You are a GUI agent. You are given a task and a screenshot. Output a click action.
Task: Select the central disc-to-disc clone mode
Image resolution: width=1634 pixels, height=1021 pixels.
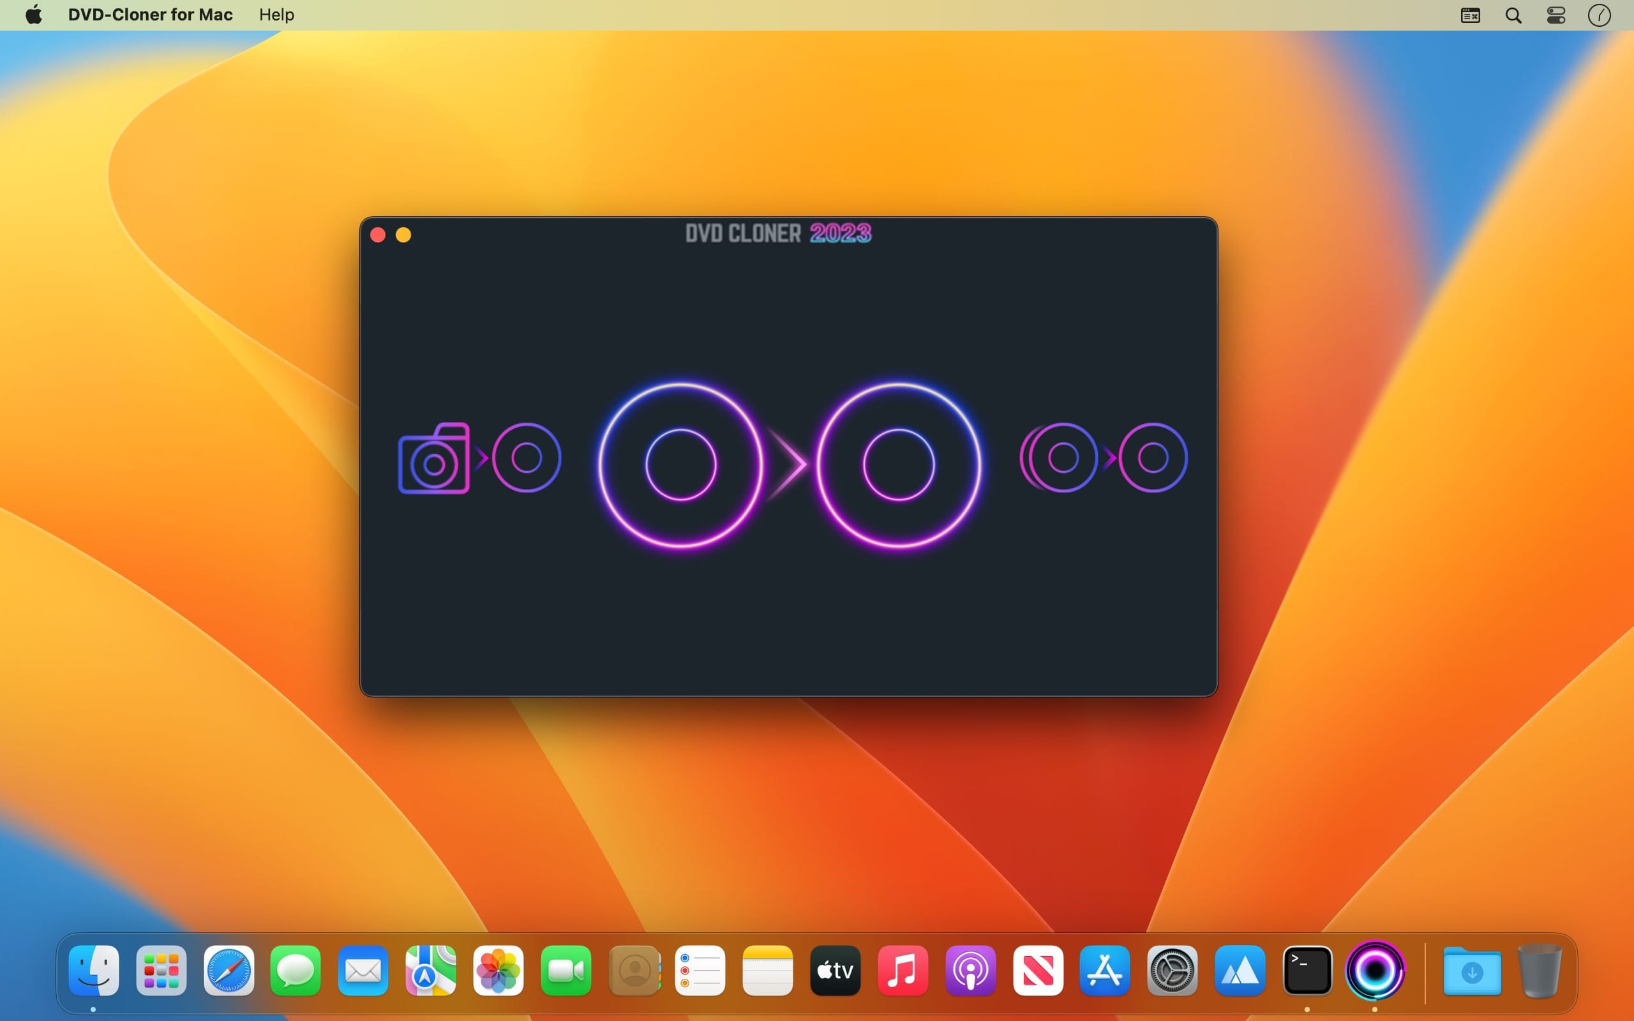(x=789, y=465)
